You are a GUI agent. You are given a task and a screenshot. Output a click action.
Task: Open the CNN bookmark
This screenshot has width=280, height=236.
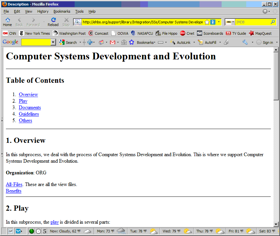point(9,33)
